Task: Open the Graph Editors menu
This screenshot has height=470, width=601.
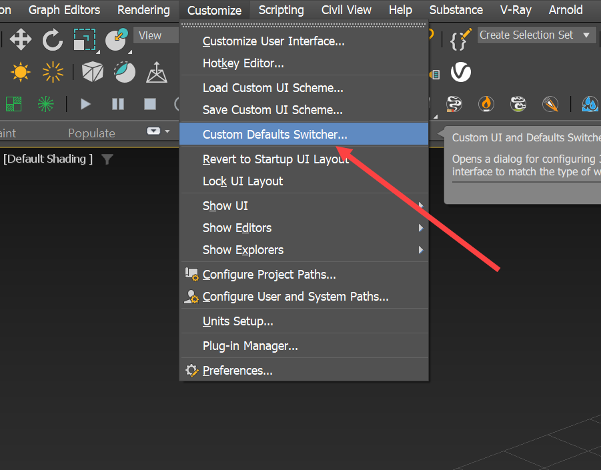Action: click(65, 9)
